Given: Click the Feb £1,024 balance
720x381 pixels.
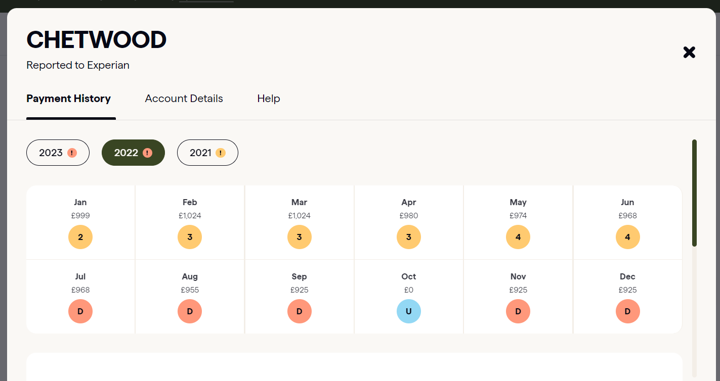Looking at the screenshot, I should tap(190, 216).
